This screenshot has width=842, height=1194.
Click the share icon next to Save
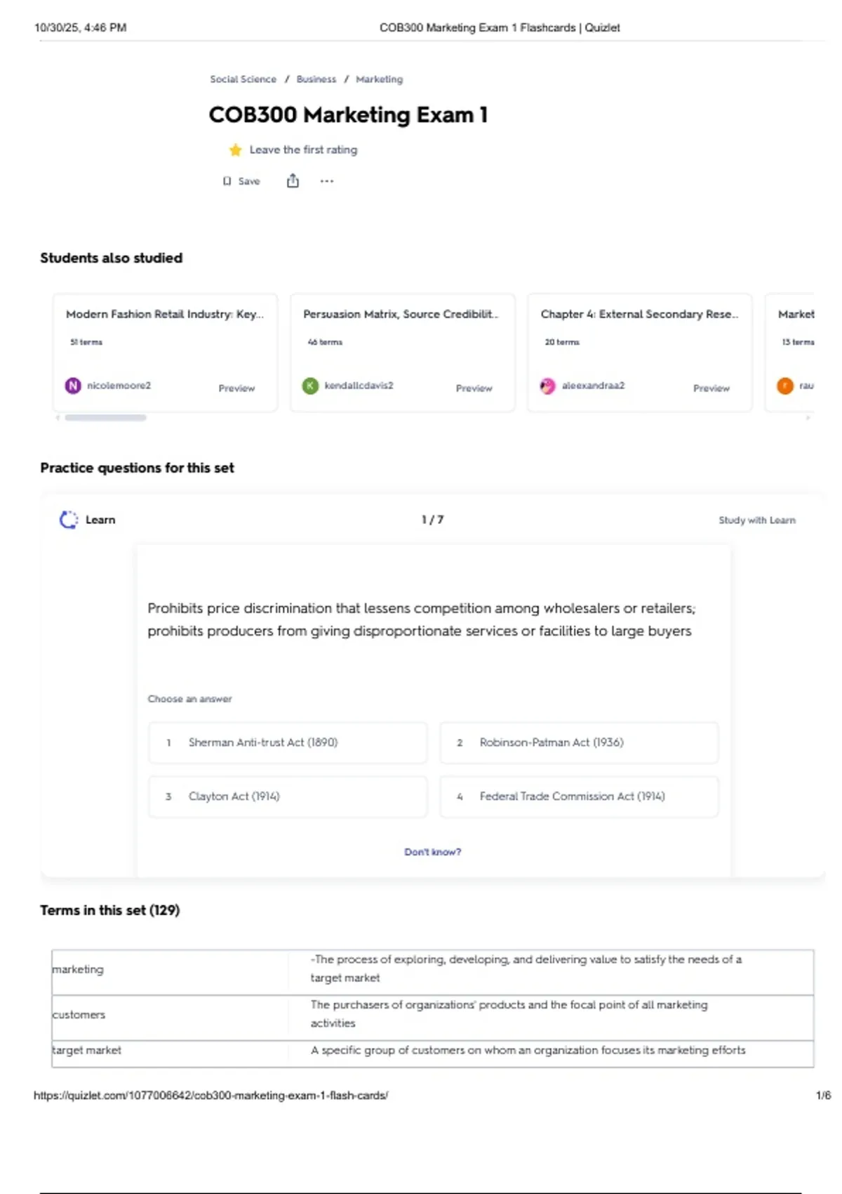[x=293, y=181]
